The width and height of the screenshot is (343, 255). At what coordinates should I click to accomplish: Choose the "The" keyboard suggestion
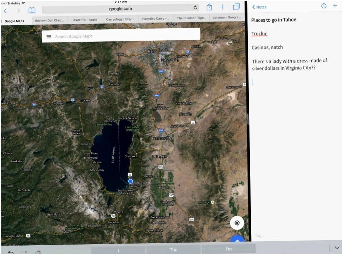[x=174, y=250]
